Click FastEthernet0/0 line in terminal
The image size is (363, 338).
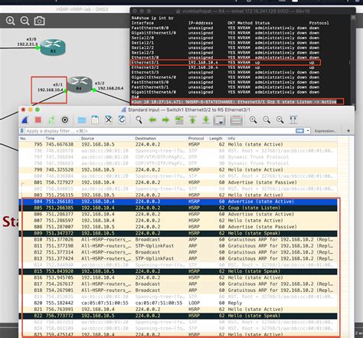pos(225,28)
